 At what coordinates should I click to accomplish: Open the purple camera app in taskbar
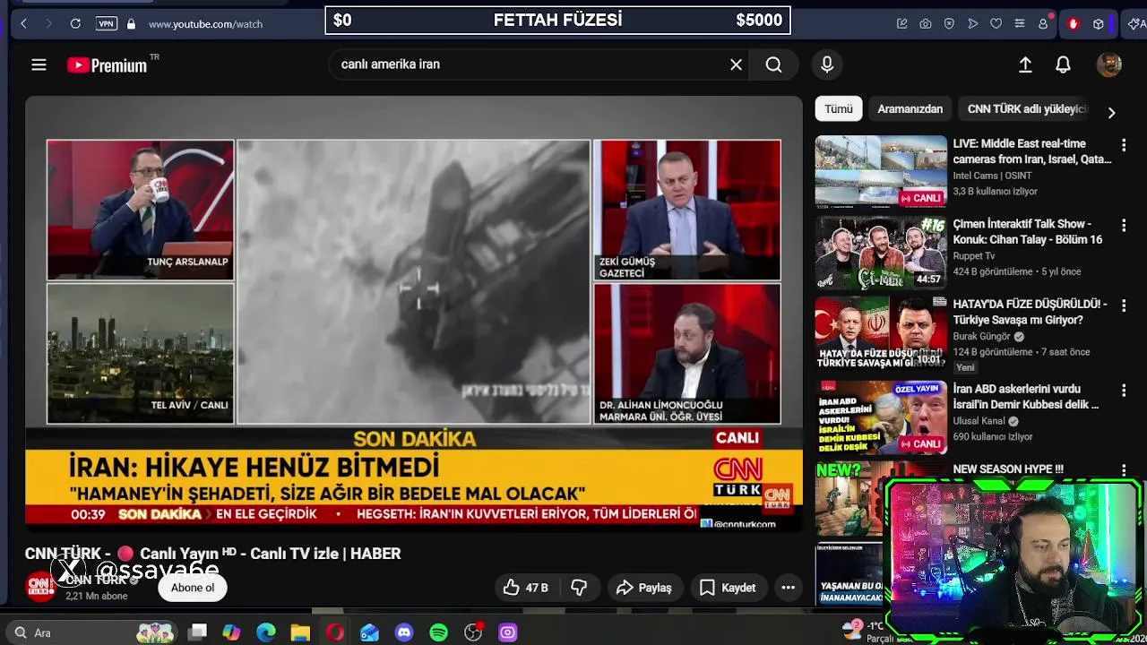point(508,632)
